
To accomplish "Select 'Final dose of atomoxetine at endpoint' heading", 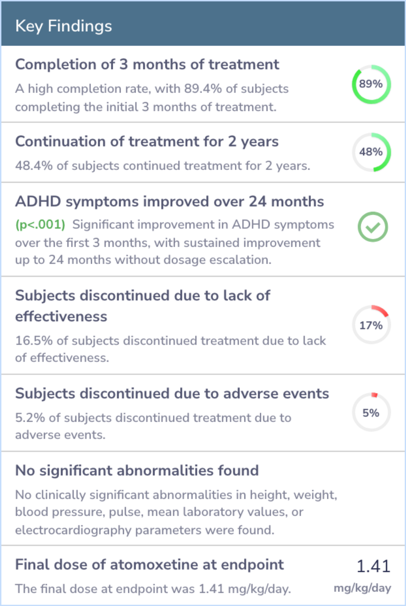I will coord(150,565).
